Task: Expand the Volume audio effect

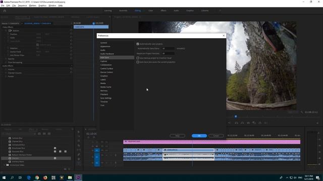Action: coord(6,69)
